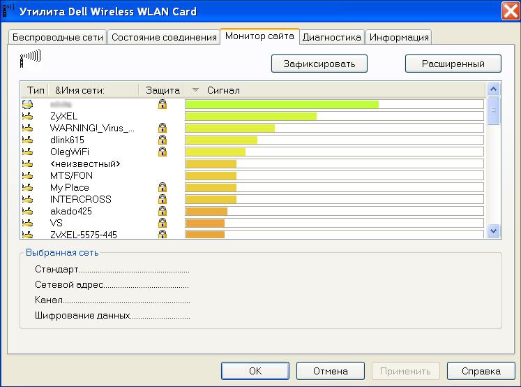The width and height of the screenshot is (521, 387).
Task: Select the INTERCROSS network name
Action: click(x=80, y=199)
